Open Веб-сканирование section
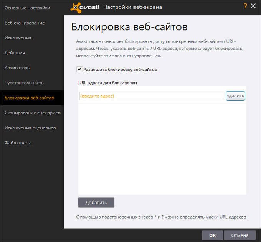The image size is (261, 242). (25, 23)
